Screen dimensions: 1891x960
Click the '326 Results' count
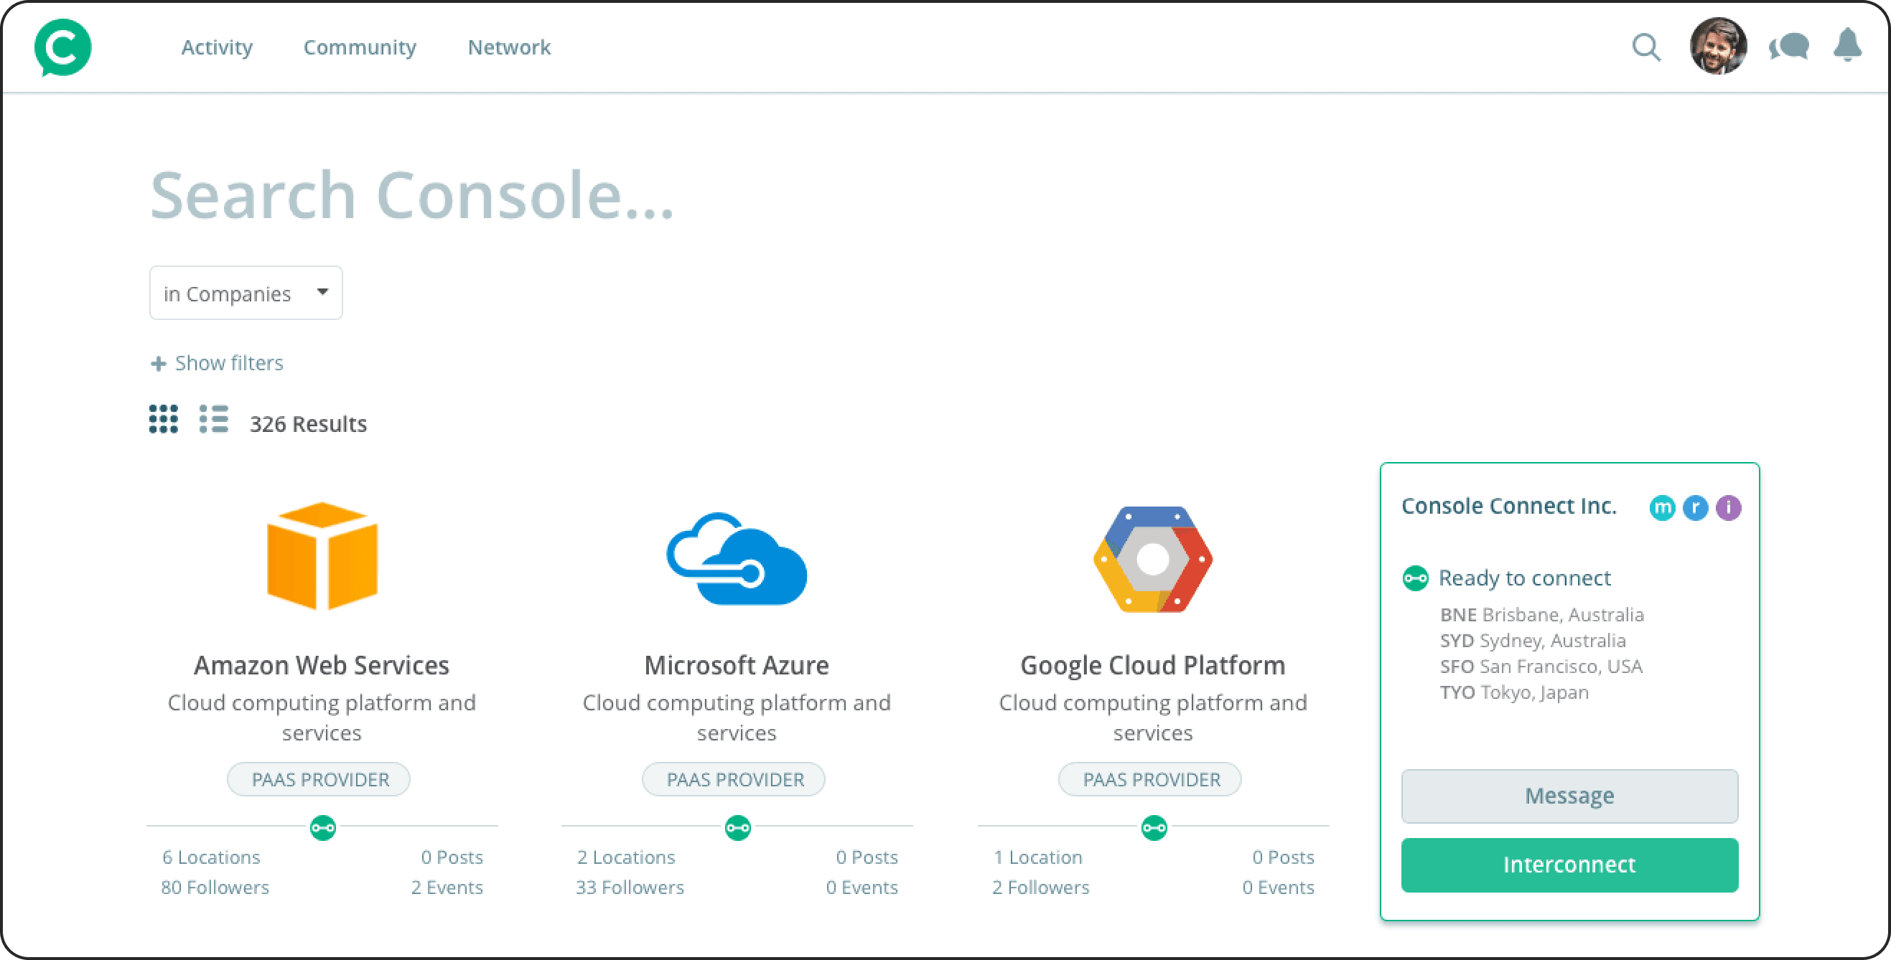pyautogui.click(x=308, y=424)
